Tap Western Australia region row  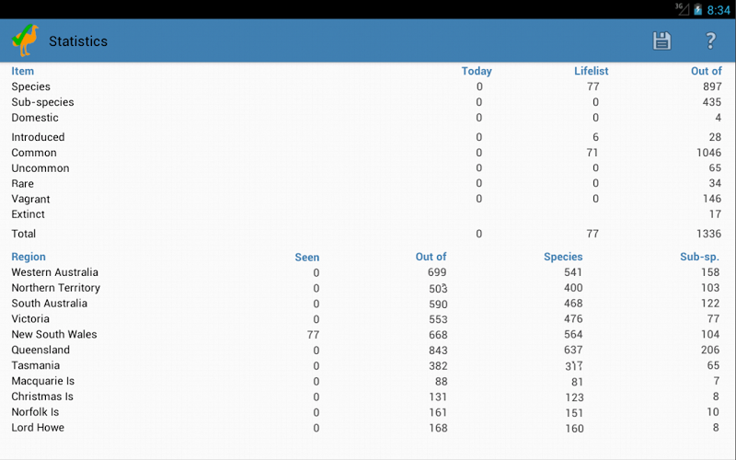[x=365, y=272]
